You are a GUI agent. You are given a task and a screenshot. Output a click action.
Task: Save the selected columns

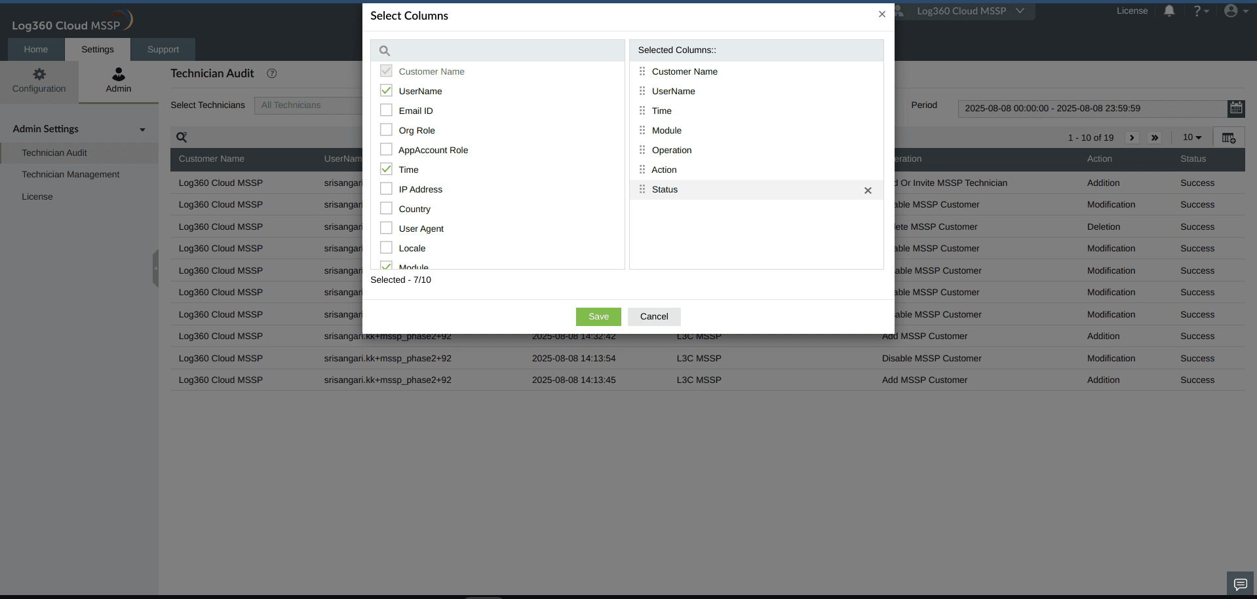click(598, 317)
